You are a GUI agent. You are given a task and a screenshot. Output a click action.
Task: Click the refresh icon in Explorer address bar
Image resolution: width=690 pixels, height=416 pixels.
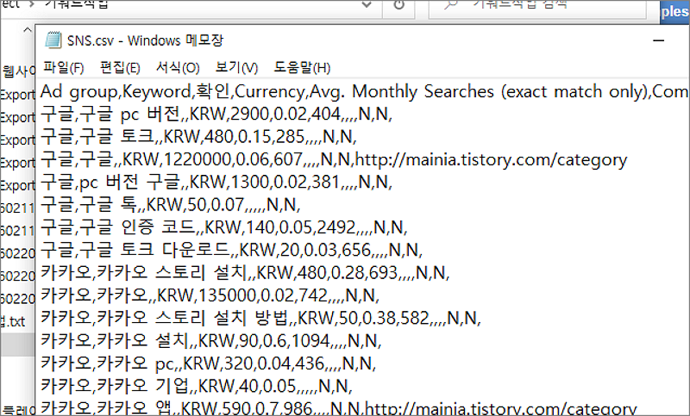coord(399,5)
